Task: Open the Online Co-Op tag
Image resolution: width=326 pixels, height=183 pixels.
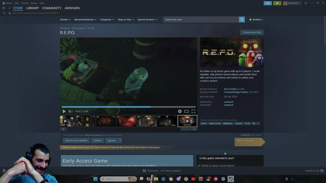Action: pos(215,124)
